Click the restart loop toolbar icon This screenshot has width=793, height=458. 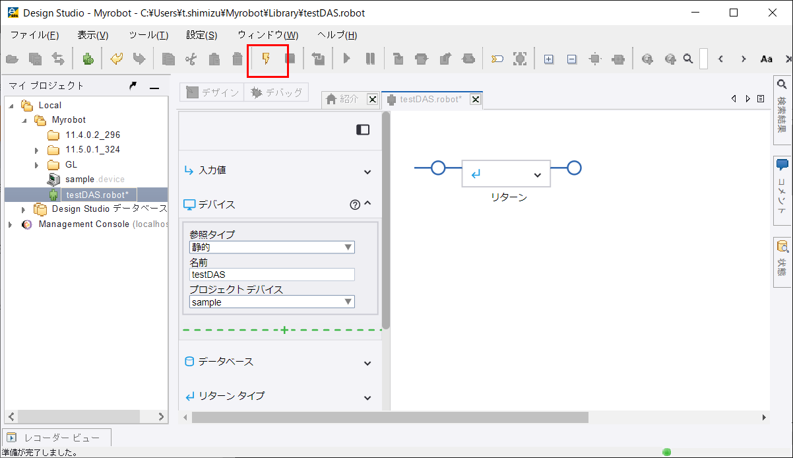coord(319,59)
